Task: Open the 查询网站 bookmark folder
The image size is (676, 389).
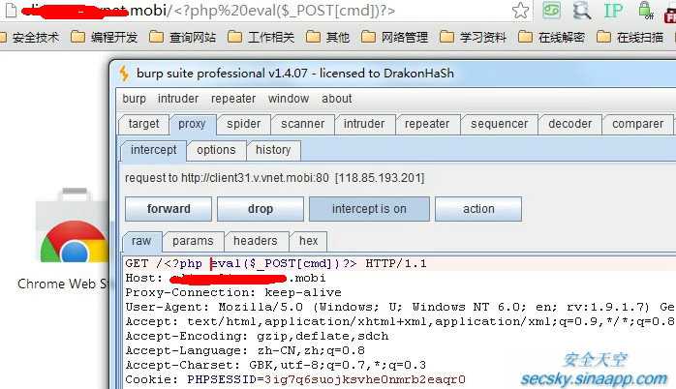Action: click(182, 38)
